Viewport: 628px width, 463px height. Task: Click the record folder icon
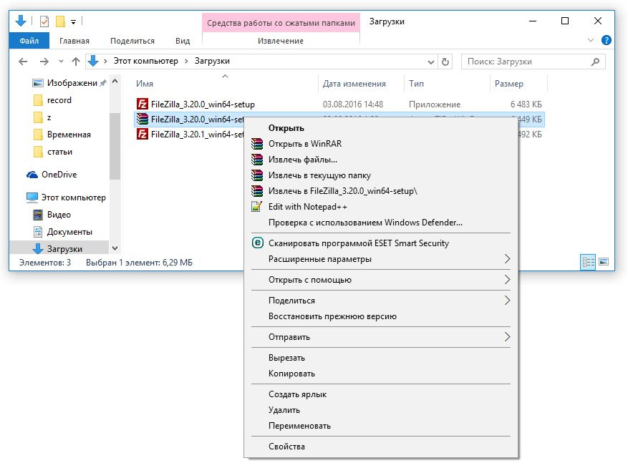pos(38,100)
